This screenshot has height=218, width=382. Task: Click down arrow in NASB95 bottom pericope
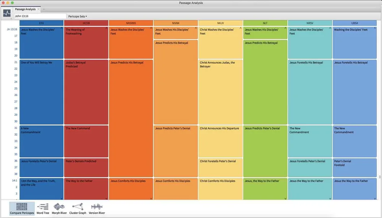pos(151,199)
